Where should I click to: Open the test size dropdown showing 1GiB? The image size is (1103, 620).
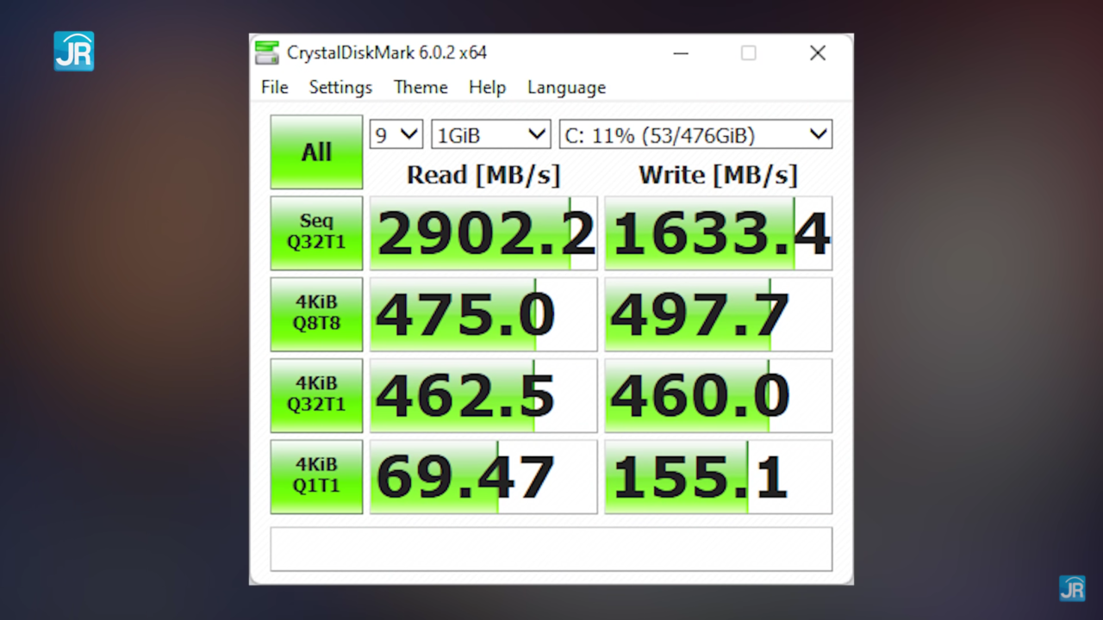pos(489,134)
